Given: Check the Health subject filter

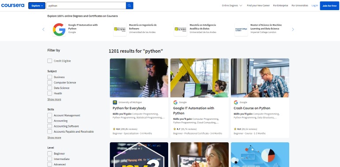Looking at the screenshot, I should click(49, 93).
